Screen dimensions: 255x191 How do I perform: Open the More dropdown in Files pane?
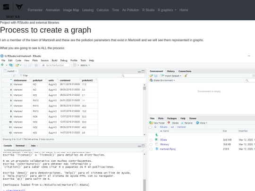pos(202,123)
